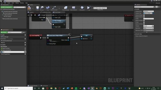The width and height of the screenshot is (161, 90).
Task: Click the Add New button in My Blueprint
Action: 4,32
